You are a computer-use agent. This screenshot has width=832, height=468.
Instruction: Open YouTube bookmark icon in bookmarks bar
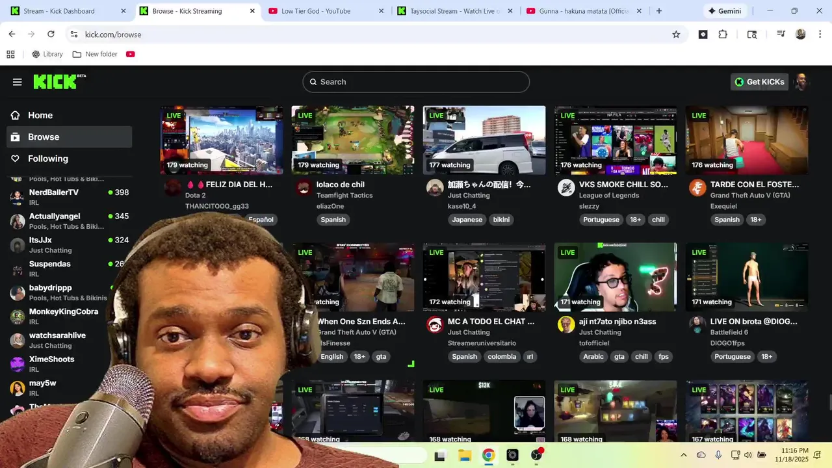pyautogui.click(x=131, y=55)
